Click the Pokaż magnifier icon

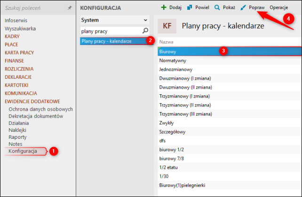coord(217,8)
